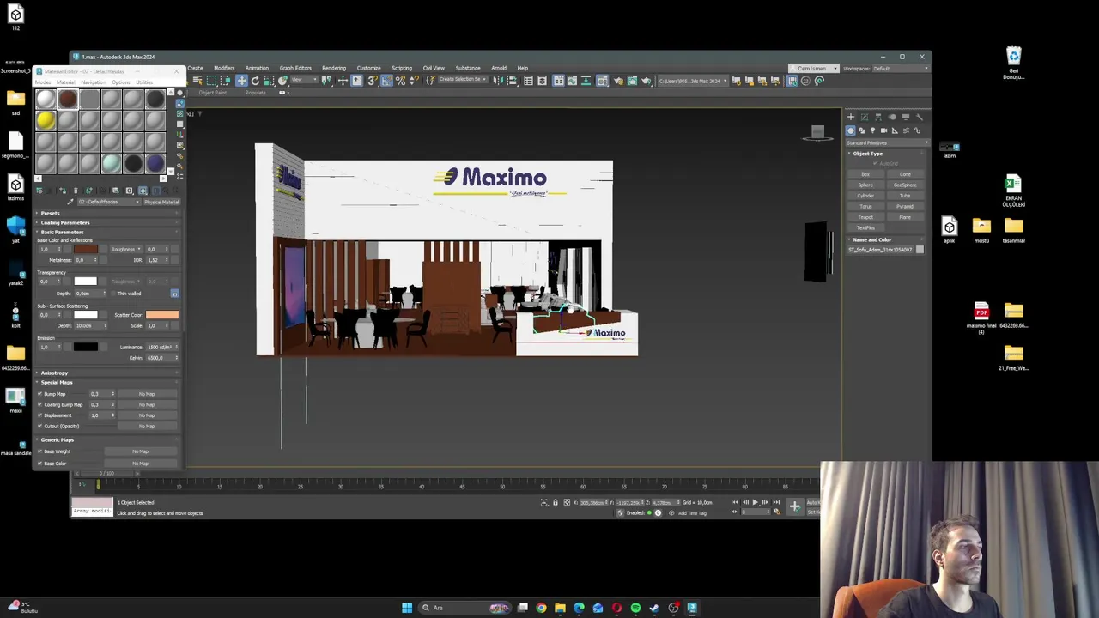Click the Render Production teapot icon
This screenshot has width=1099, height=618.
[647, 81]
